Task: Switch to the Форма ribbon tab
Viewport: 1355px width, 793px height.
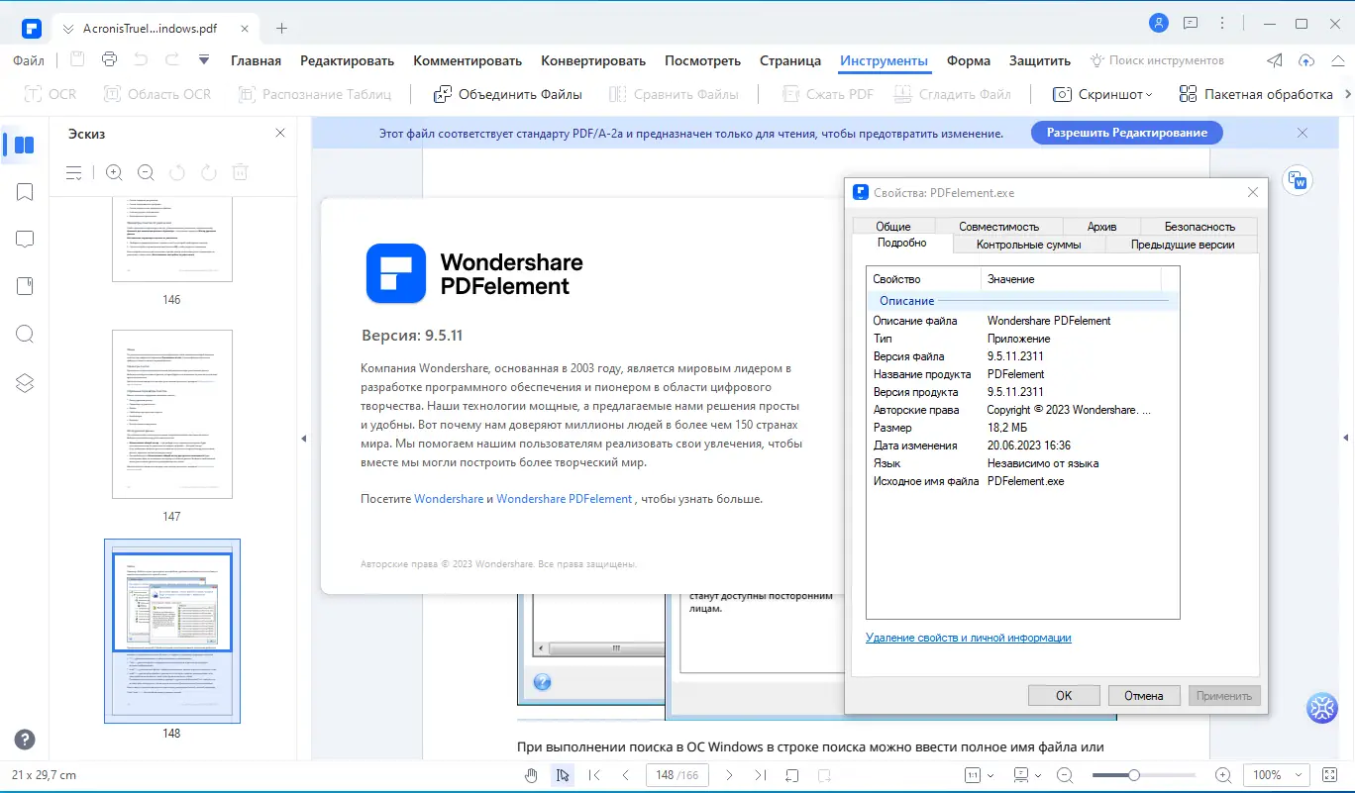Action: click(968, 60)
